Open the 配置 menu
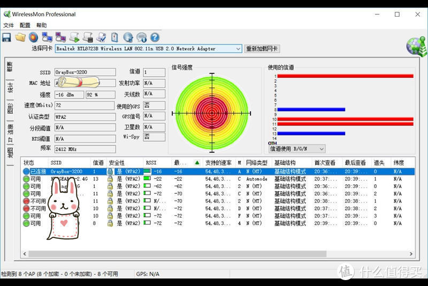Screen dimensions: 428x286 (x=25, y=25)
